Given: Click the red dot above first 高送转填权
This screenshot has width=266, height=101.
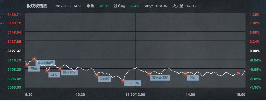Looking at the screenshot, I should tap(34, 59).
